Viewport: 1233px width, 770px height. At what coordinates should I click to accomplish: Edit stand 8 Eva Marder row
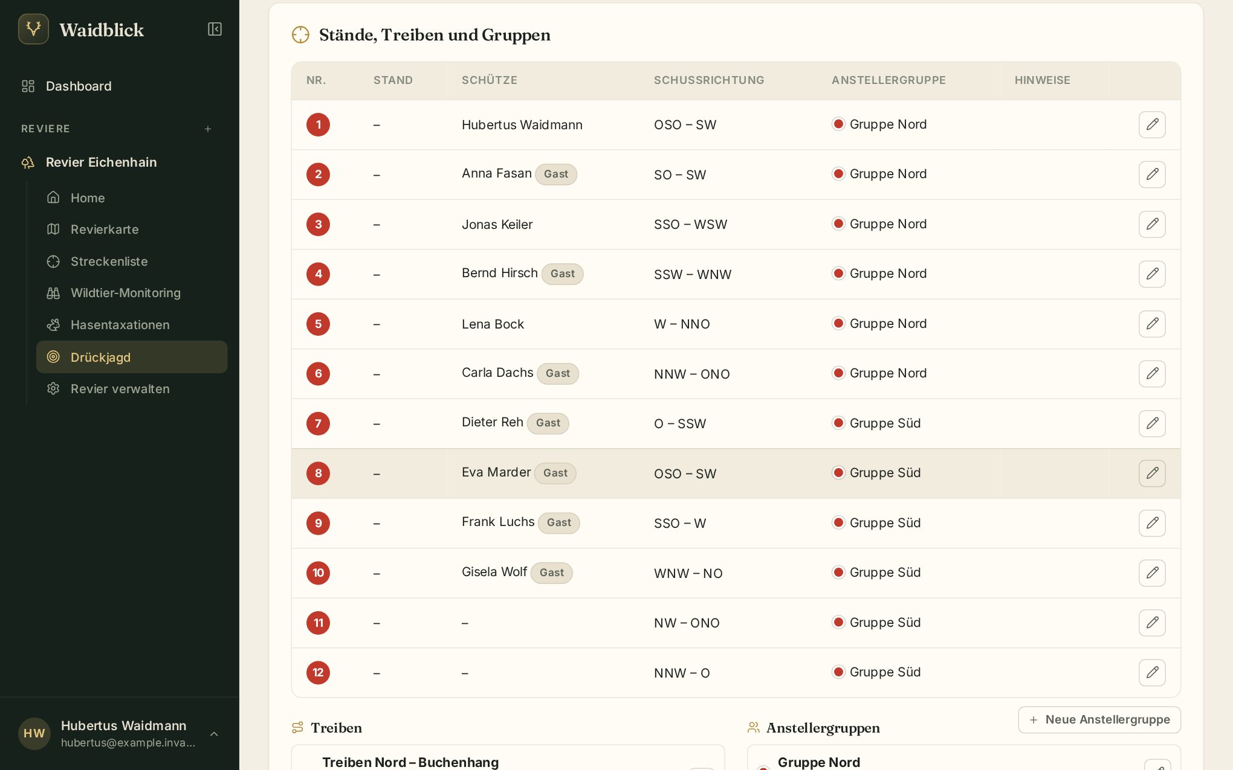(1152, 473)
